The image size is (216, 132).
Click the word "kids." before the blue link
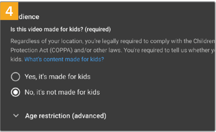coord(17,59)
